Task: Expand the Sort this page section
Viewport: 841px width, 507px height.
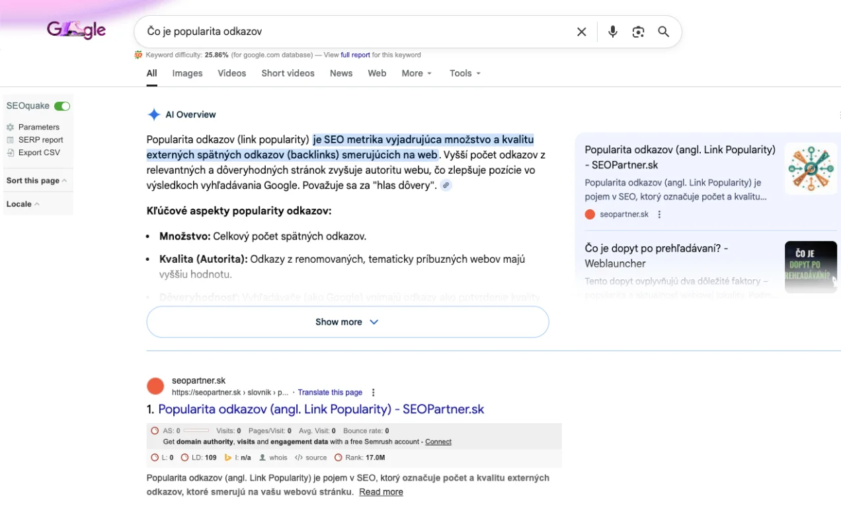Action: click(36, 181)
